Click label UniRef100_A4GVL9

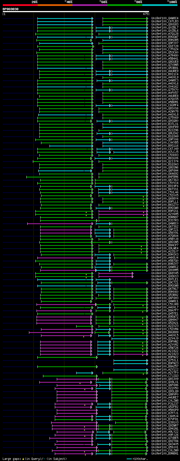165,77
